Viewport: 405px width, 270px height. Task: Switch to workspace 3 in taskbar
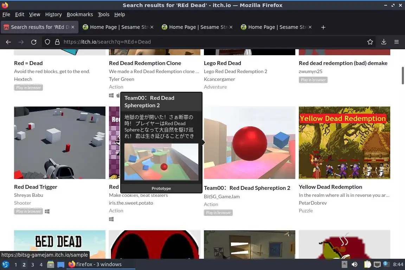(x=33, y=265)
